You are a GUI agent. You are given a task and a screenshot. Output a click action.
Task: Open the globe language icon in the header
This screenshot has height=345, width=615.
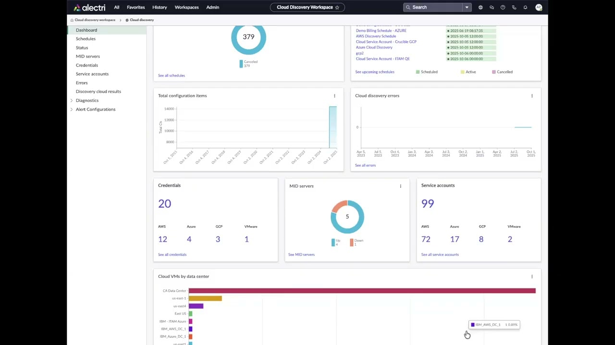pyautogui.click(x=480, y=7)
